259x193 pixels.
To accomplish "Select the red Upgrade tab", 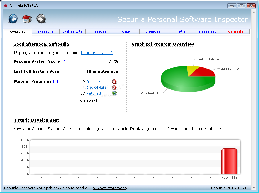I will (235, 32).
